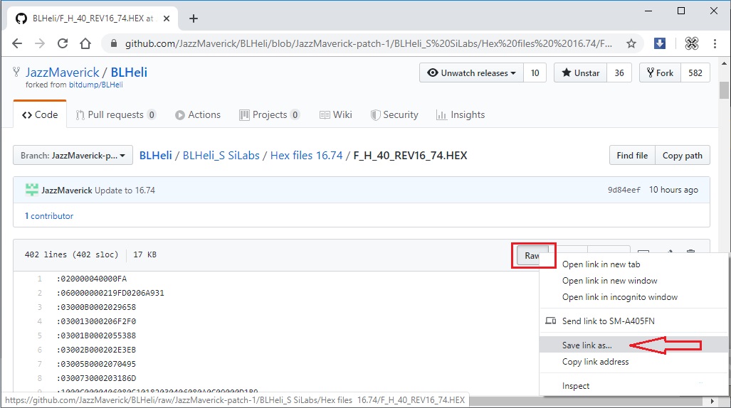
Task: Open the bitdump/BLHeli fork source link
Action: [95, 85]
